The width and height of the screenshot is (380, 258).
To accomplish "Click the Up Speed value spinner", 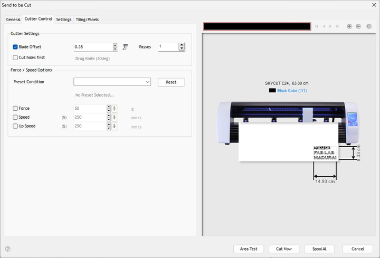I will pos(109,126).
